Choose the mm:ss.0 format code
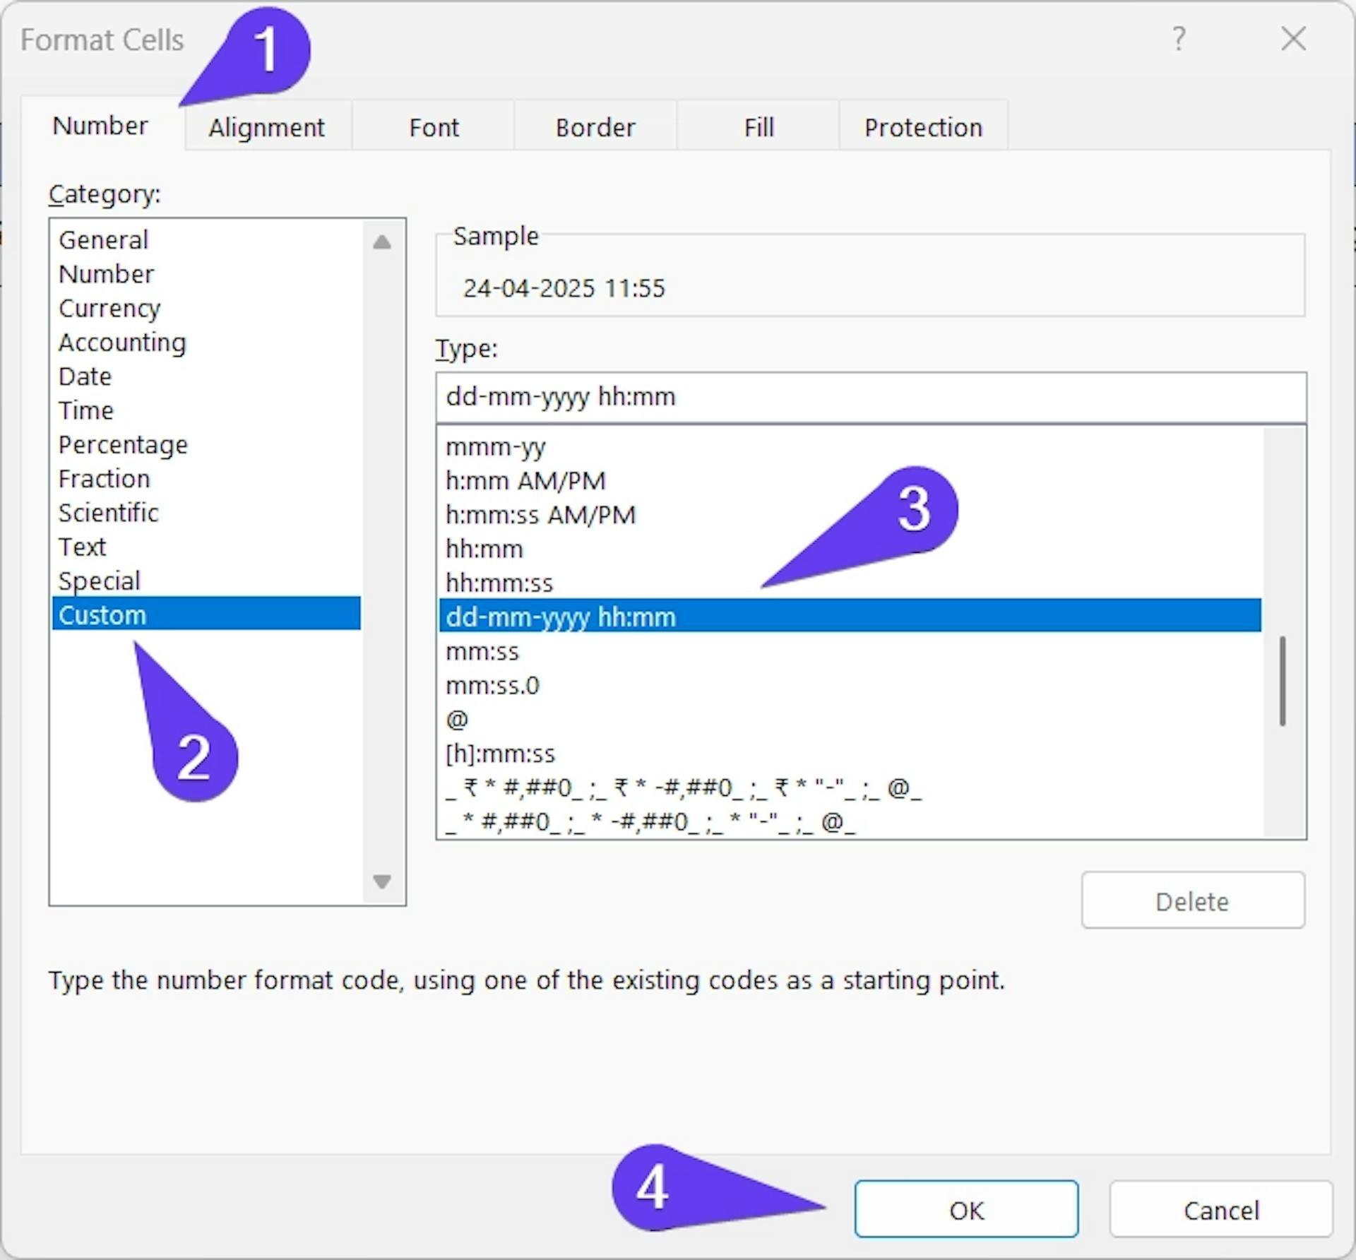The image size is (1356, 1260). click(492, 686)
